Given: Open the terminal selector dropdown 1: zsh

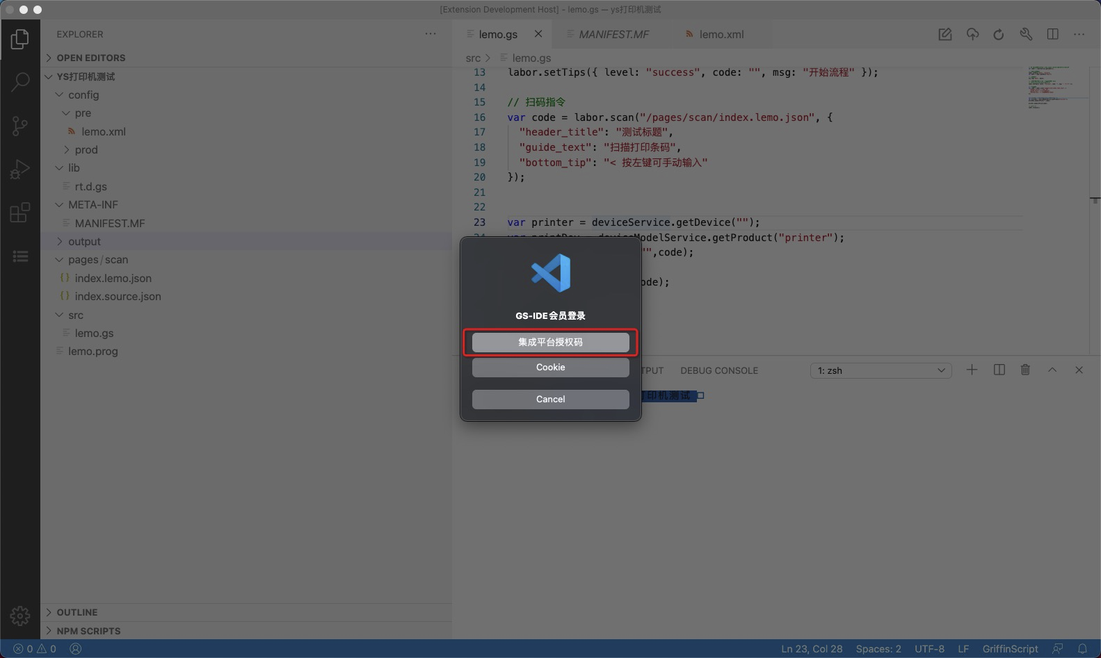Looking at the screenshot, I should click(881, 370).
